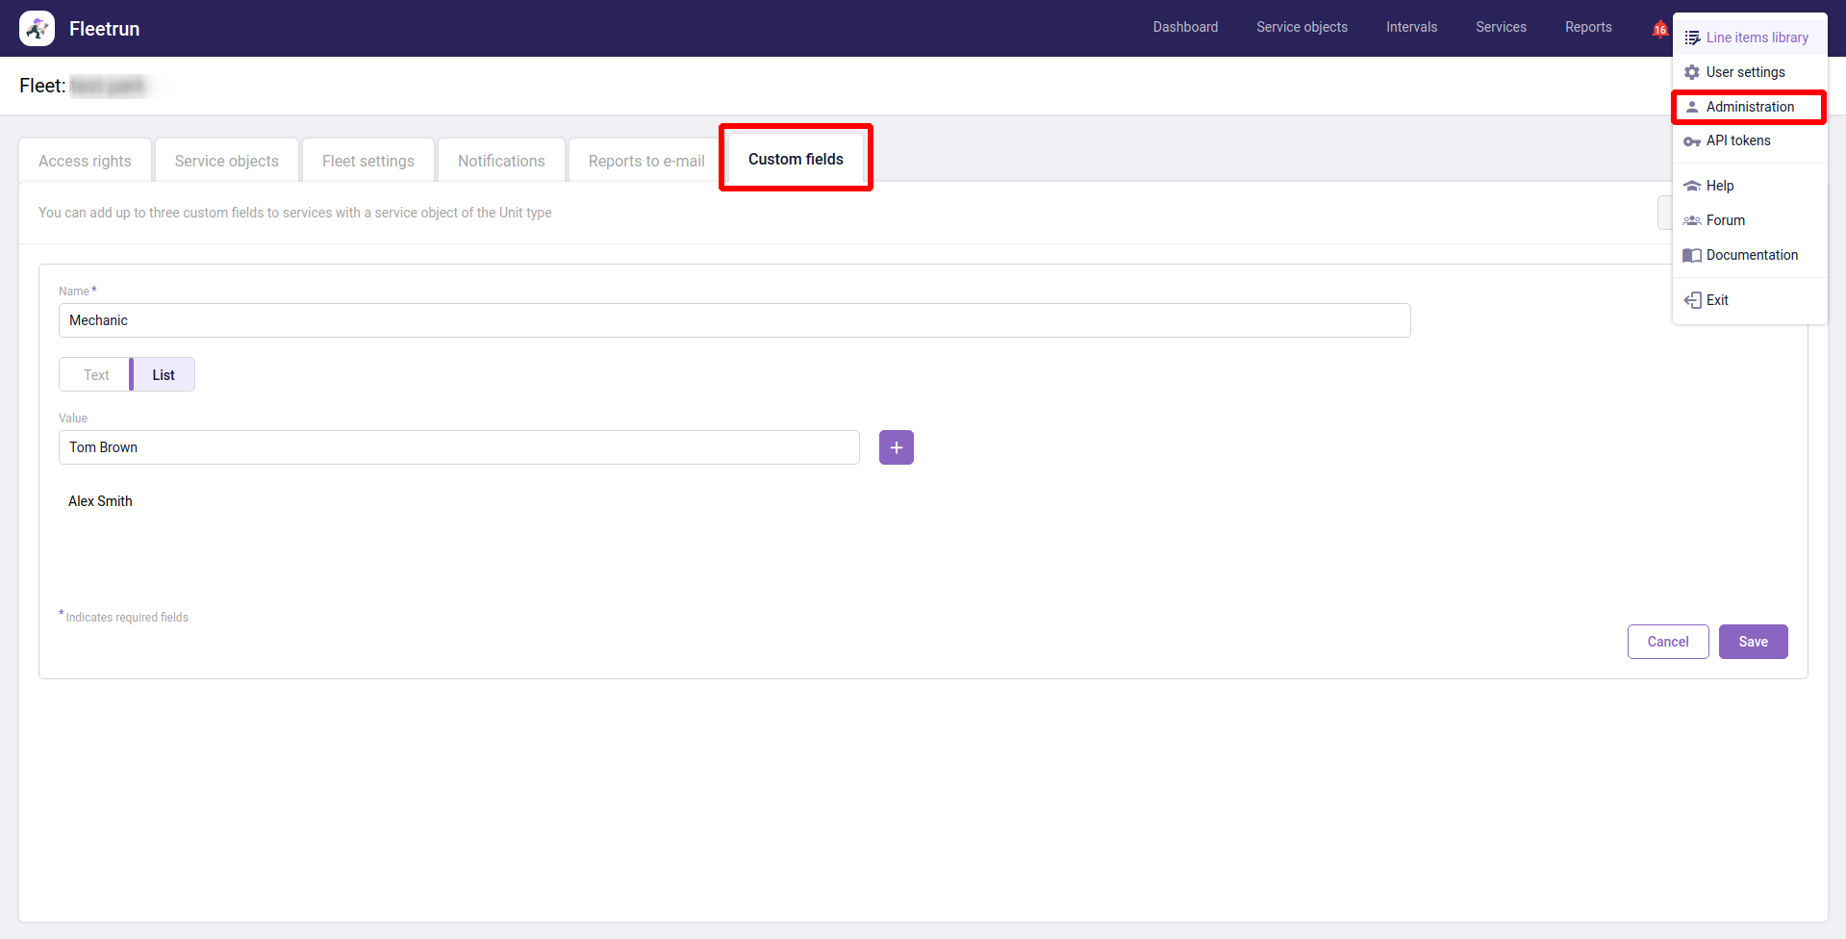Viewport: 1846px width, 939px height.
Task: Cancel editing the custom field
Action: click(1667, 642)
